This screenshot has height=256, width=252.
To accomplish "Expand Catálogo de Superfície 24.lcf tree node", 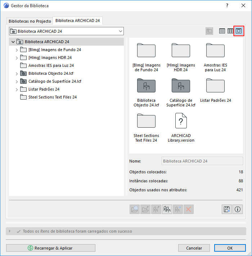I will click(x=17, y=82).
